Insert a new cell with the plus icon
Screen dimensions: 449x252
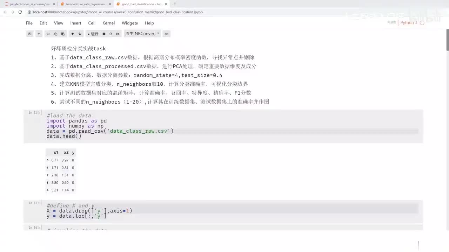click(39, 34)
